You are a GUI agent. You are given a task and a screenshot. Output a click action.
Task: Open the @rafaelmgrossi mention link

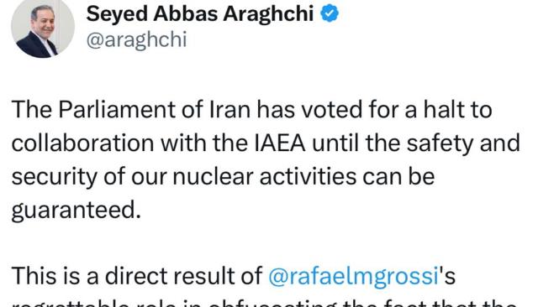(353, 275)
